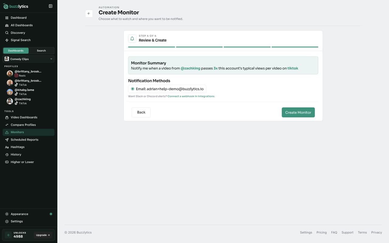Click the History clock icon
The image size is (389, 243).
[7, 155]
